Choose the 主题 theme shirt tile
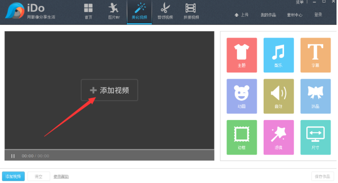This screenshot has height=183, width=338. (242, 55)
